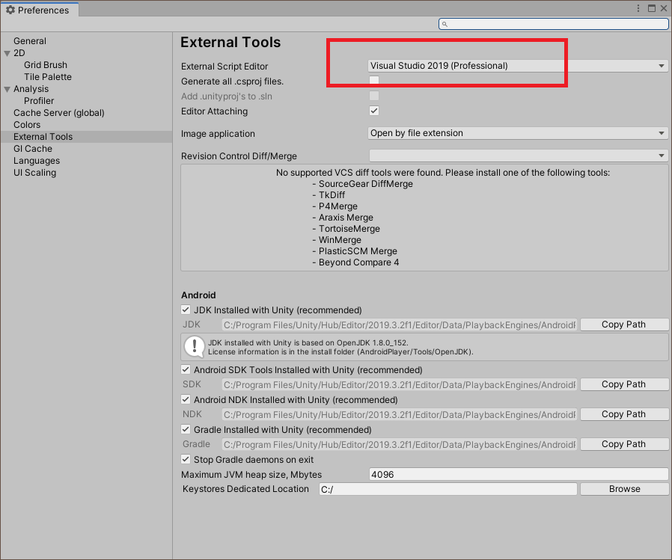Click the 2D category label
The width and height of the screenshot is (672, 560).
(x=19, y=53)
